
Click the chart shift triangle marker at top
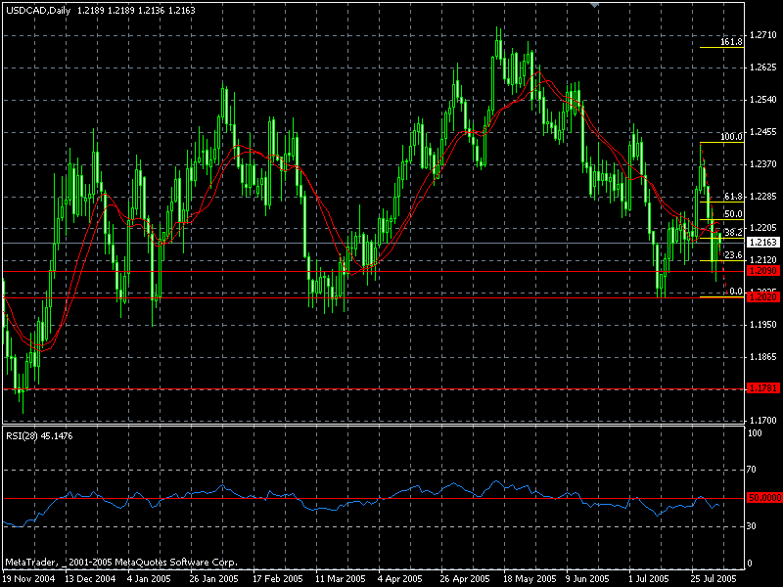594,5
